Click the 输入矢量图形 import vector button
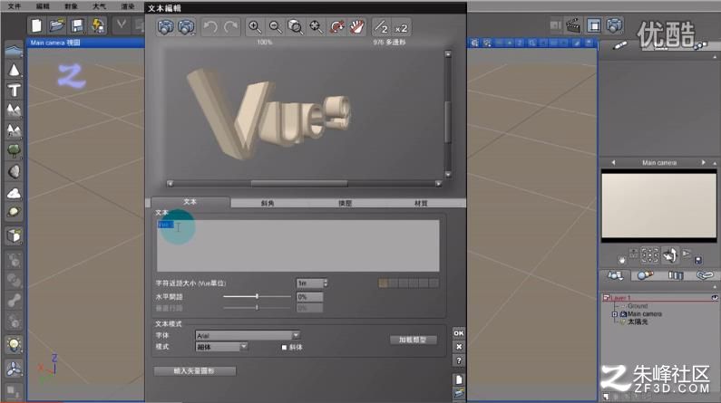Image resolution: width=721 pixels, height=403 pixels. [x=194, y=370]
